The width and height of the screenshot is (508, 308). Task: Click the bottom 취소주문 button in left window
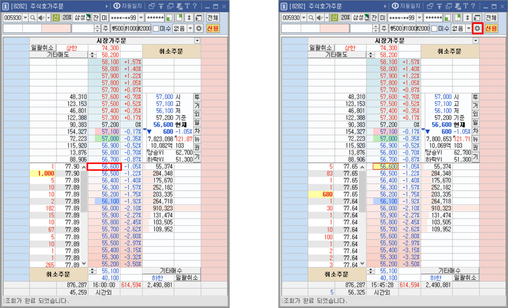[59, 274]
